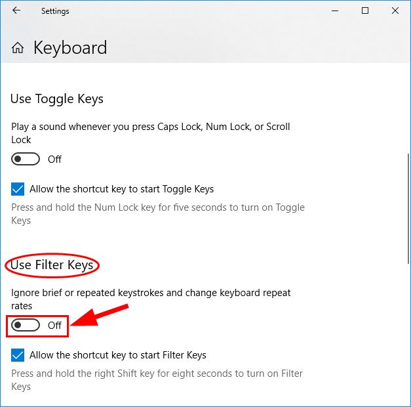Click the vertical scrollbar thumb
The width and height of the screenshot is (411, 407).
click(408, 209)
